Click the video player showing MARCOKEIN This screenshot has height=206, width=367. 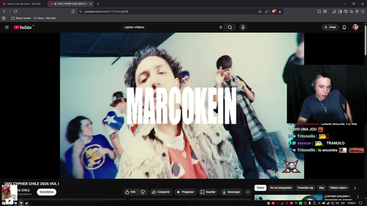[182, 106]
